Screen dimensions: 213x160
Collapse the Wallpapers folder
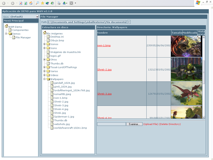(x=44, y=79)
